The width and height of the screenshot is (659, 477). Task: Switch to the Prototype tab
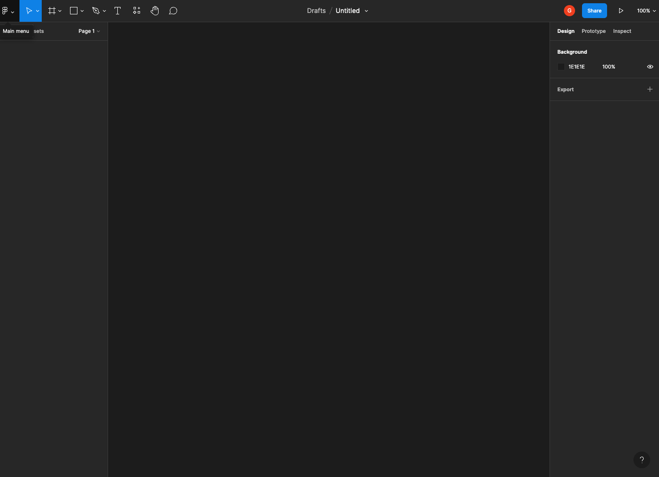[x=594, y=31]
